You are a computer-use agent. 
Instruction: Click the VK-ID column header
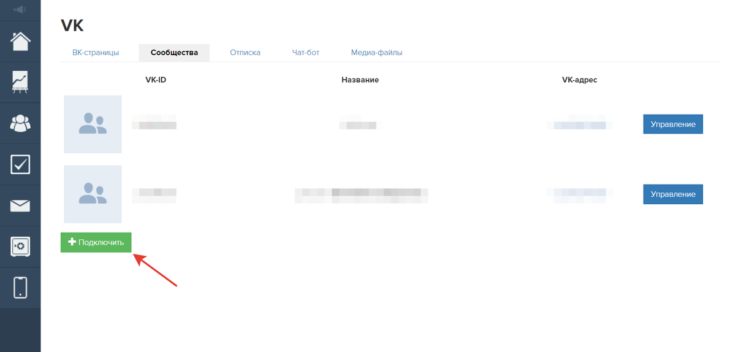(x=156, y=80)
